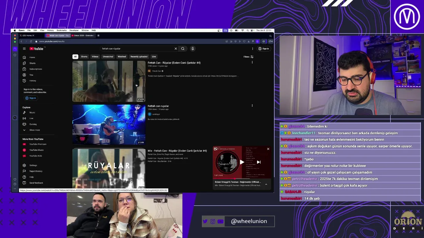Click the top-right Sign in button
424x238 pixels.
coord(264,49)
